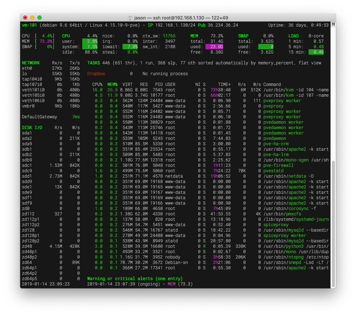Click the window title 'jason — ssh root@192.168.1.130'

coord(170,18)
